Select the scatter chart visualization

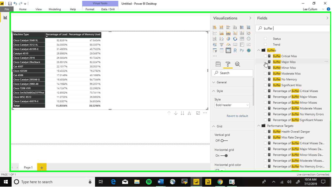click(222, 39)
